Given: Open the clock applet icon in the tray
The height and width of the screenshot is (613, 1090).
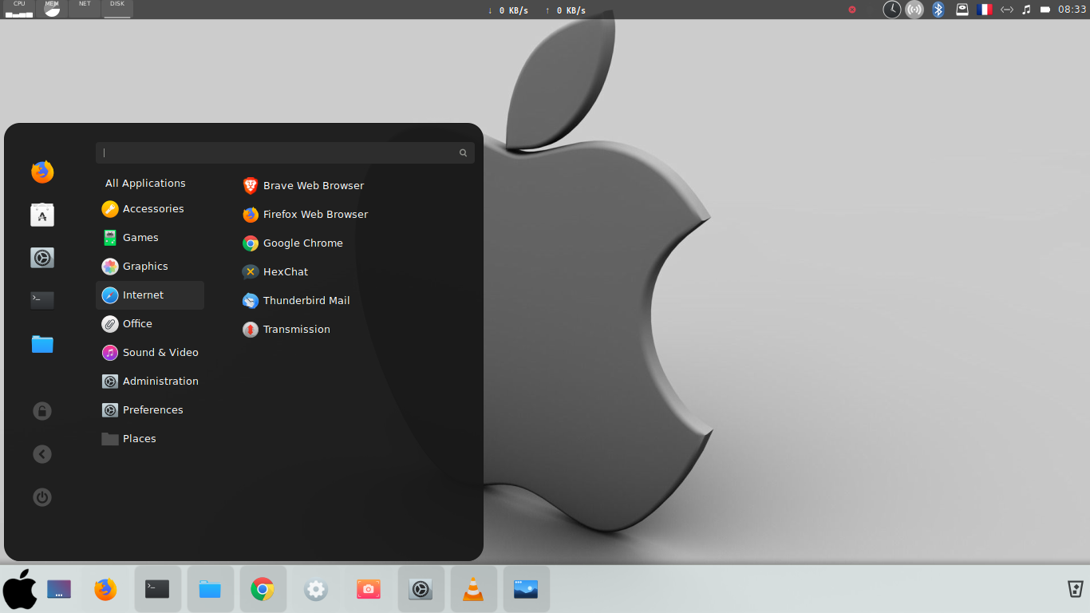Looking at the screenshot, I should [x=892, y=10].
